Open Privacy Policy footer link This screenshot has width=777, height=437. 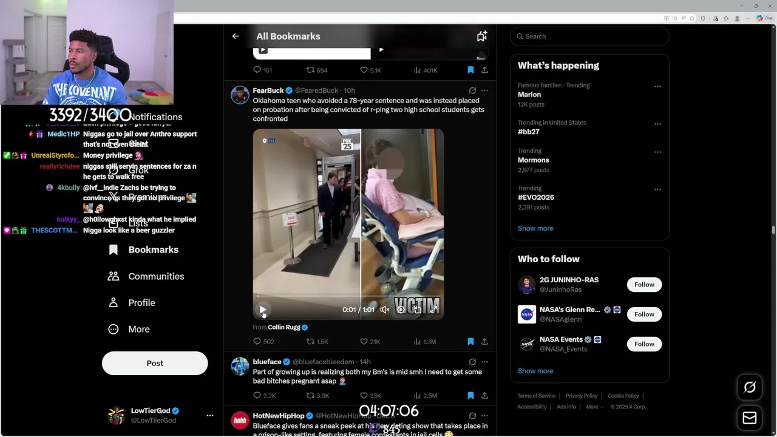582,396
